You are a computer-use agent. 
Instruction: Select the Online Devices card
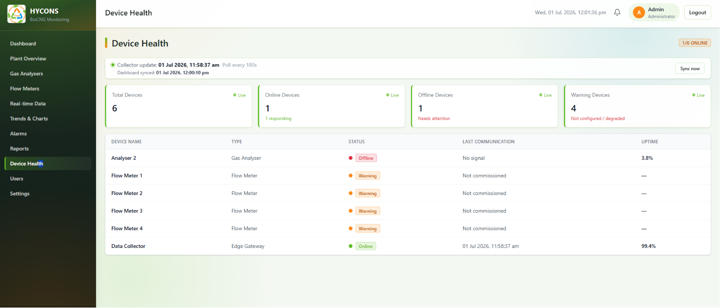331,106
